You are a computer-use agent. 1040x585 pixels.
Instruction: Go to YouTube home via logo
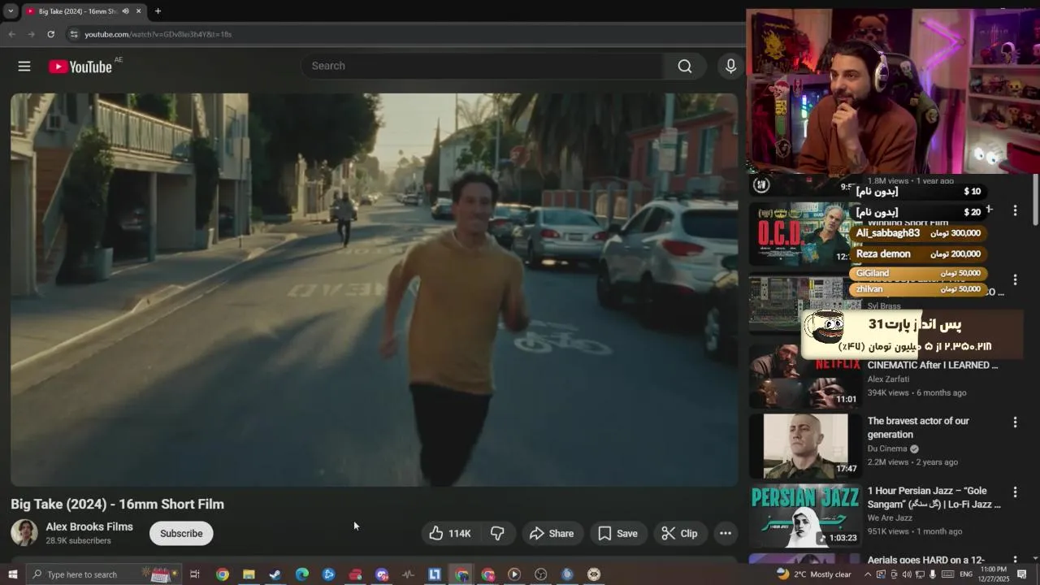coord(80,67)
